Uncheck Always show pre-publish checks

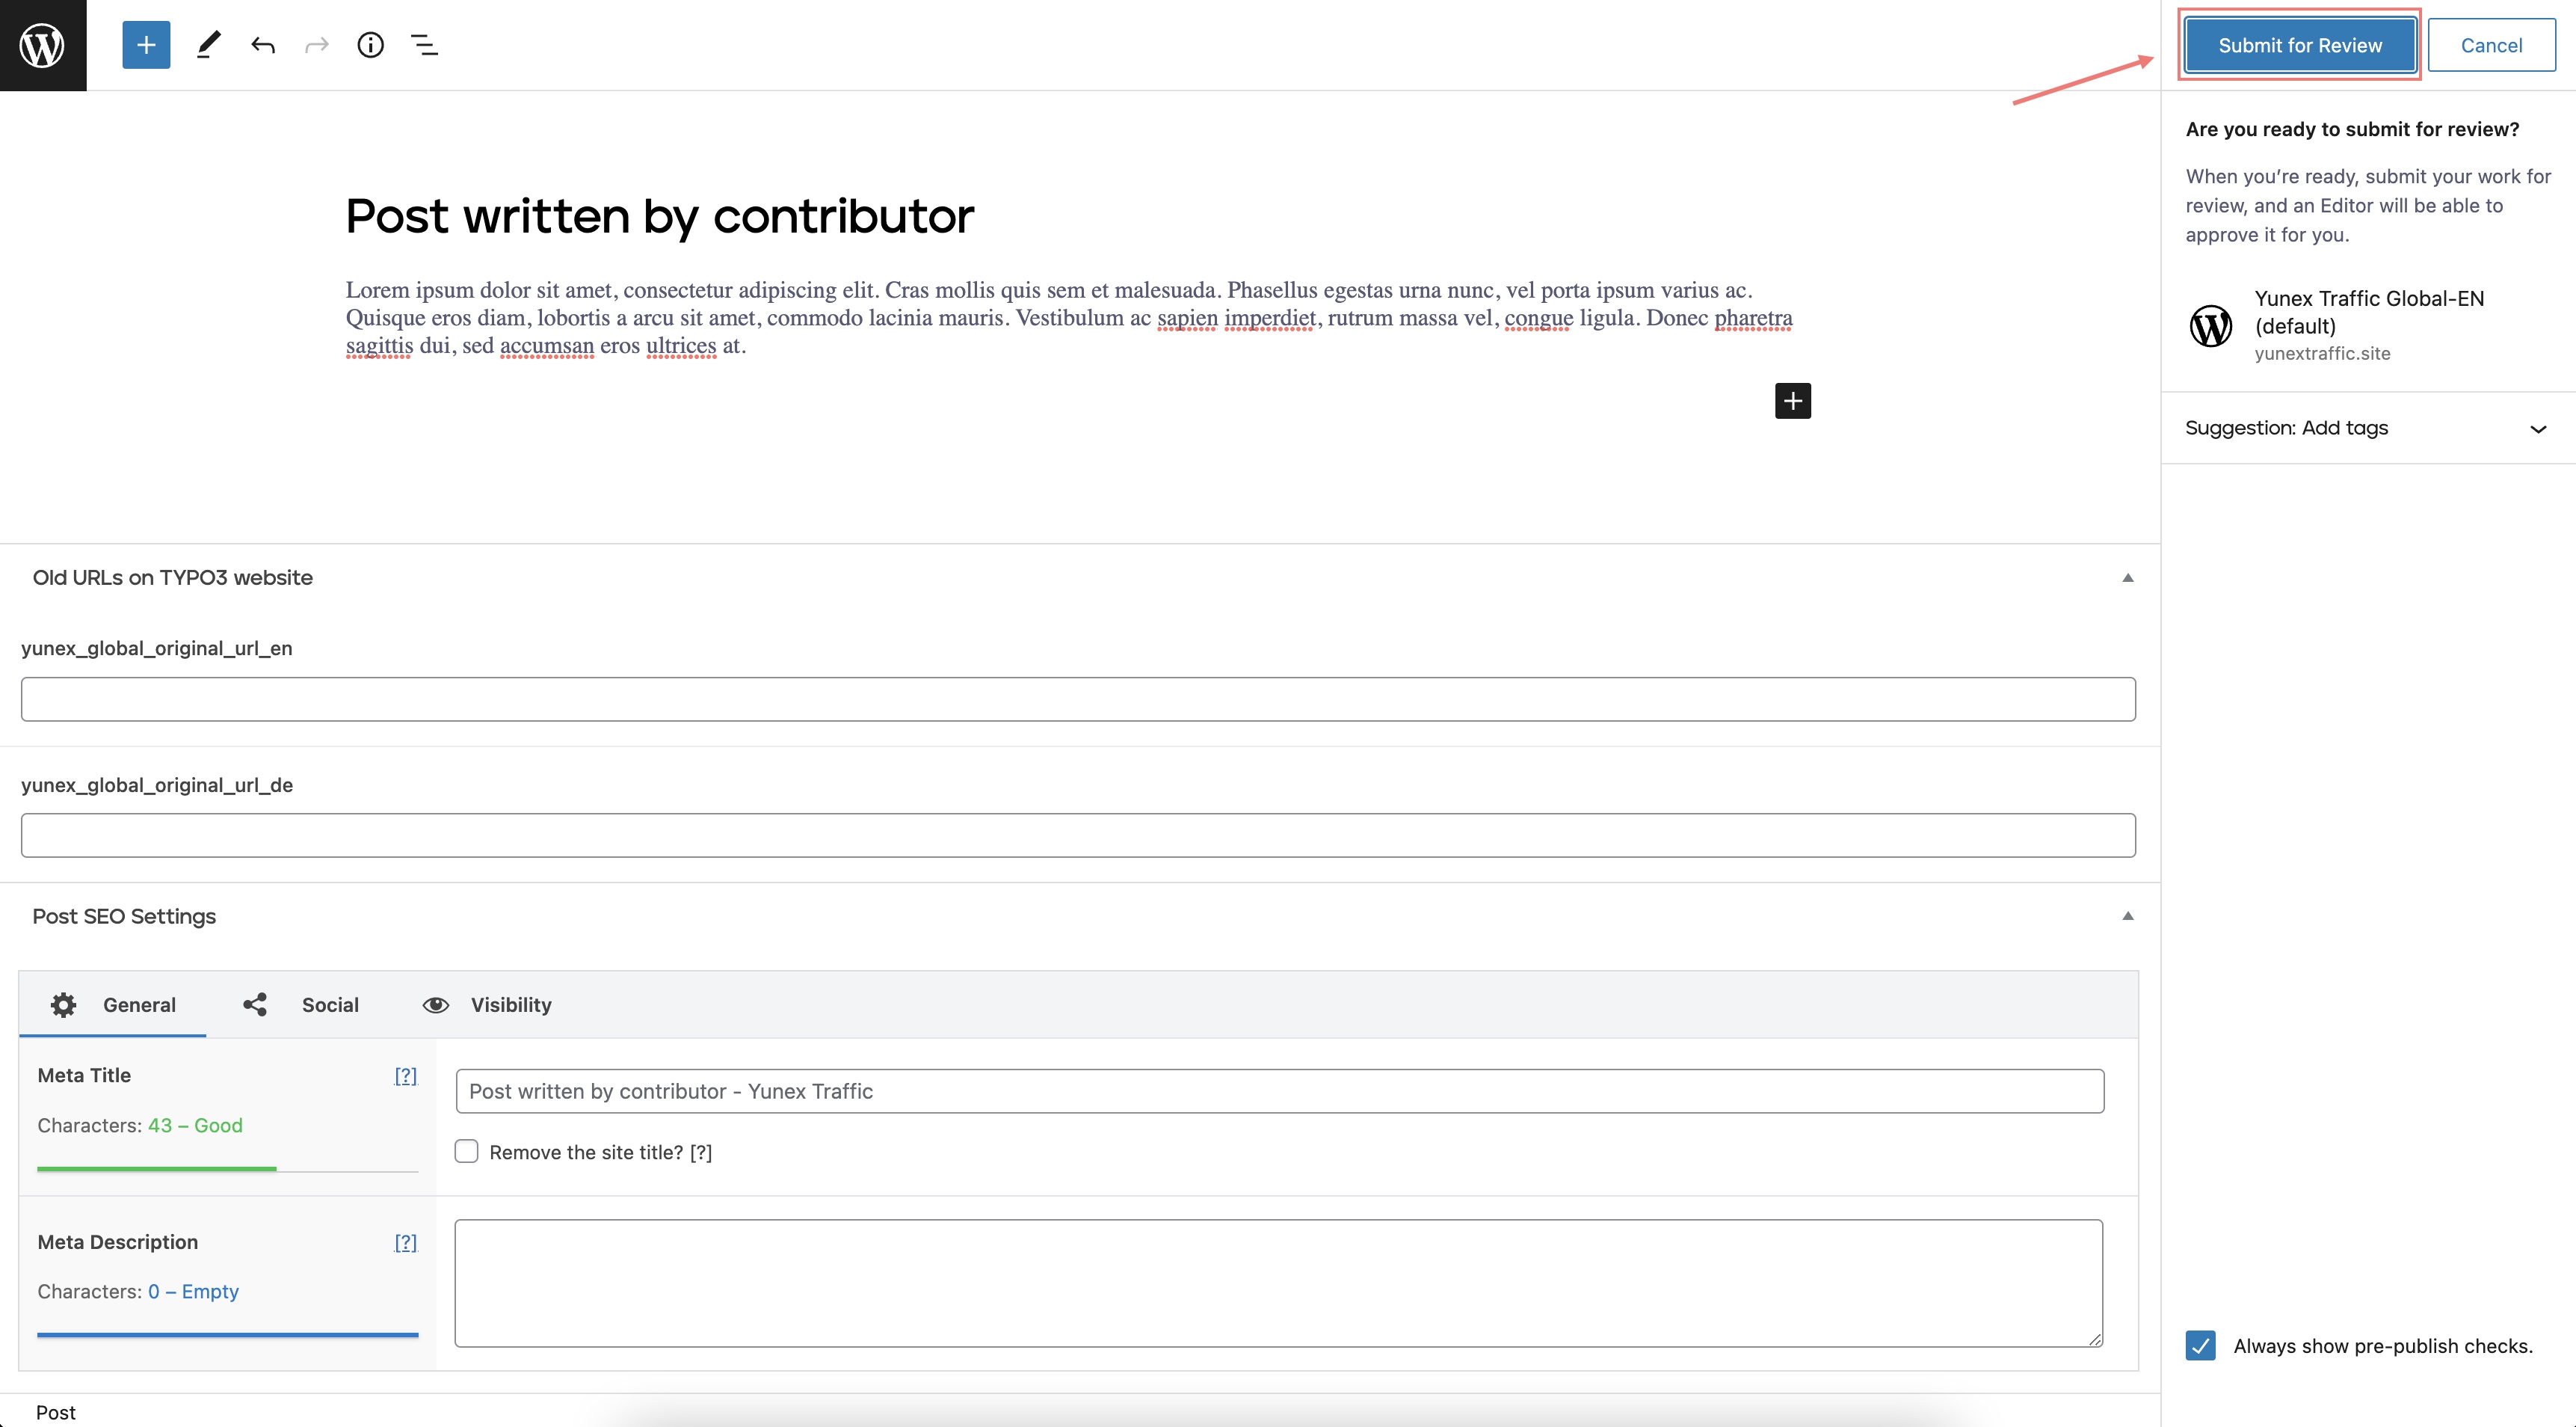click(x=2200, y=1345)
